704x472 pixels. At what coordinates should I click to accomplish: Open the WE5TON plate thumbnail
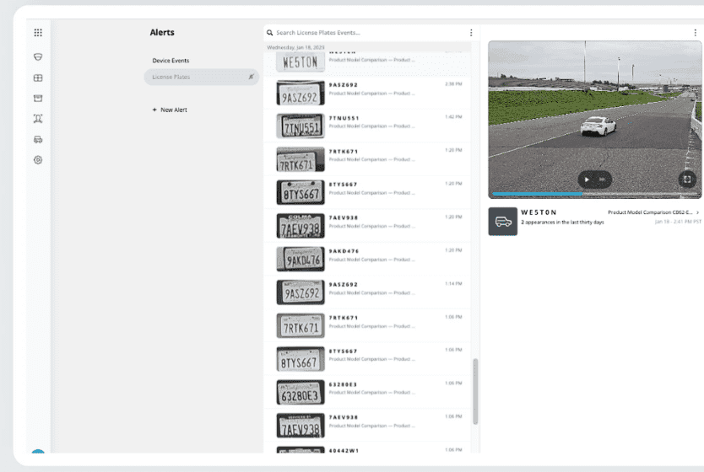pos(301,62)
